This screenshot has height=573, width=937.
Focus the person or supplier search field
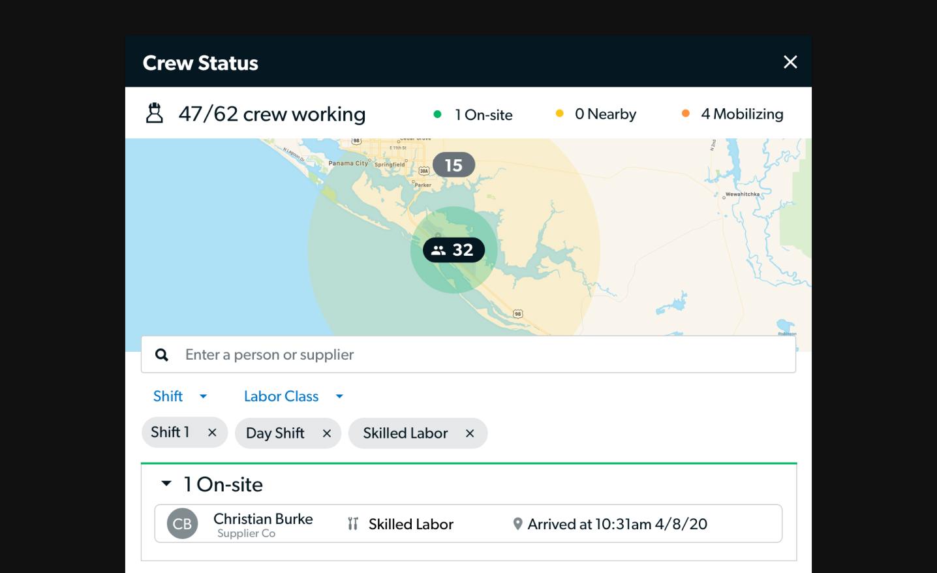point(468,354)
